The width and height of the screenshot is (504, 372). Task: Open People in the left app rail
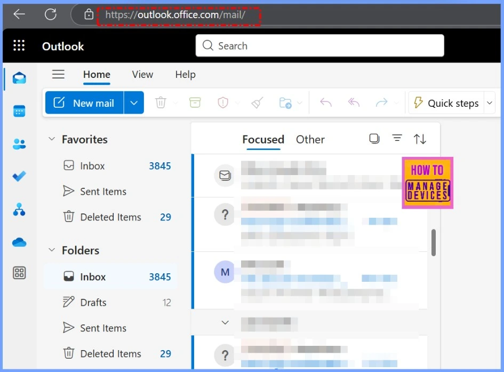pyautogui.click(x=19, y=144)
